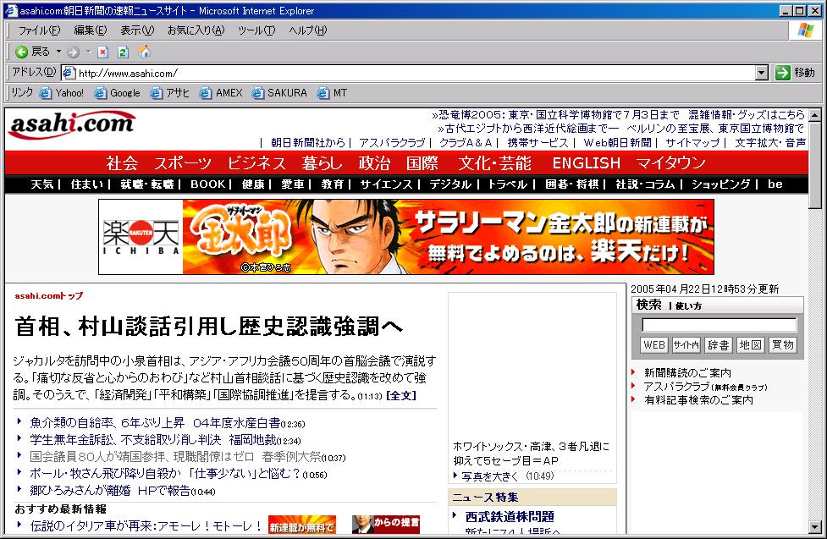Open the Back button history dropdown arrow
The width and height of the screenshot is (827, 539).
tap(58, 52)
